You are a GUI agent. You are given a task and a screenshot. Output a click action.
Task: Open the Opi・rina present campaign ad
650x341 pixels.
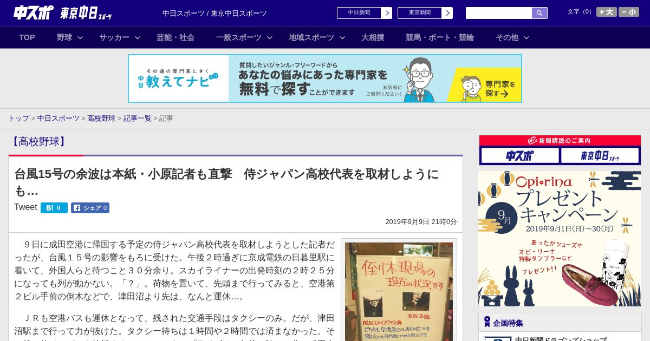560,239
